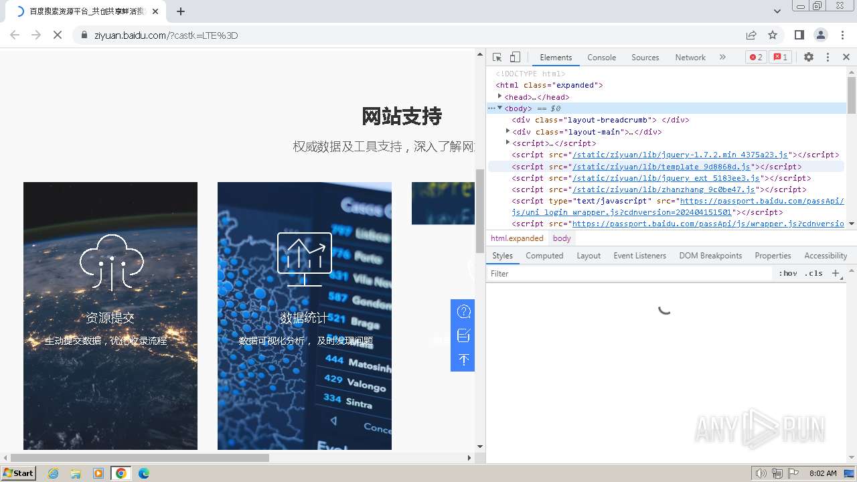Select the html class expanded row

(666, 85)
